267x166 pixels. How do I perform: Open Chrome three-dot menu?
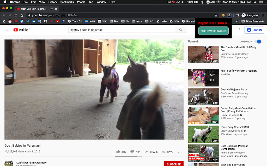pyautogui.click(x=263, y=15)
